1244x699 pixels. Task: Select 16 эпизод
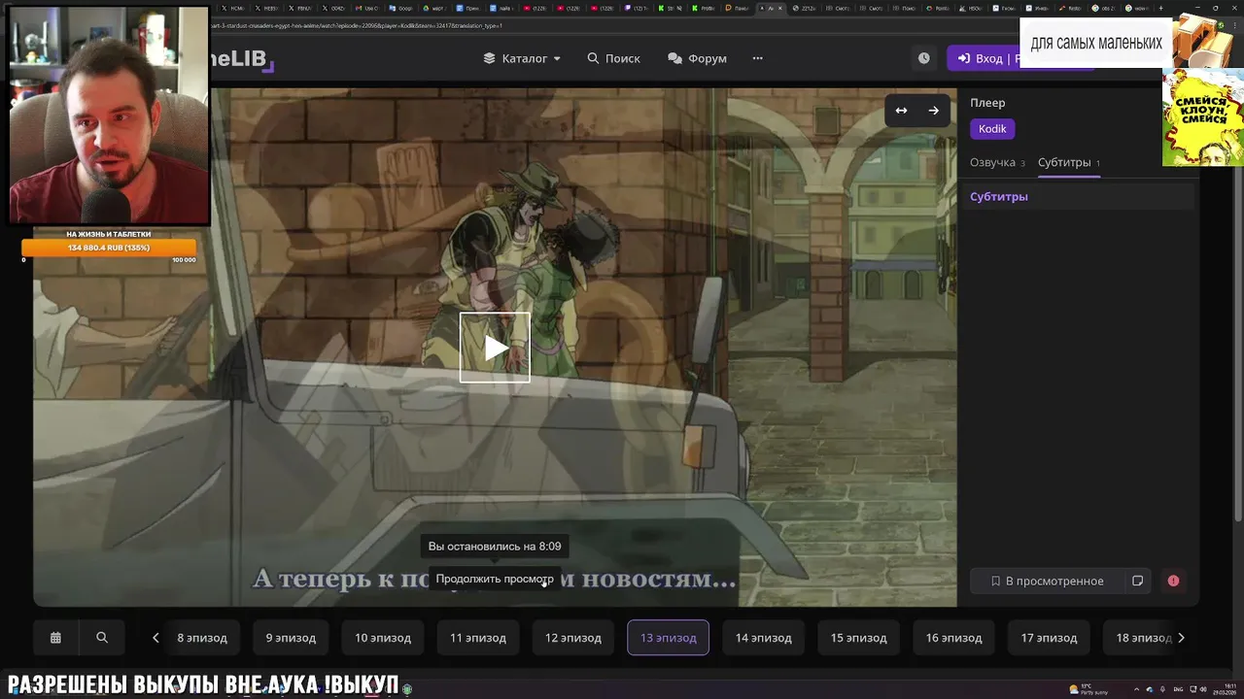(954, 638)
